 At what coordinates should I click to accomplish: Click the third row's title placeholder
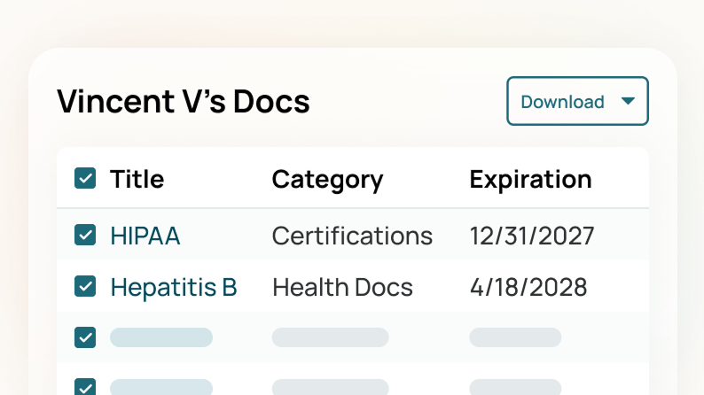point(161,337)
